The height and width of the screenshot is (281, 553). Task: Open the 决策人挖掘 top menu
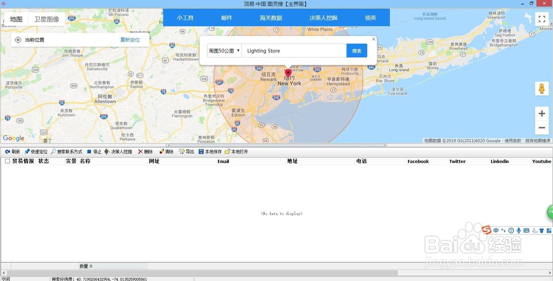tap(324, 18)
